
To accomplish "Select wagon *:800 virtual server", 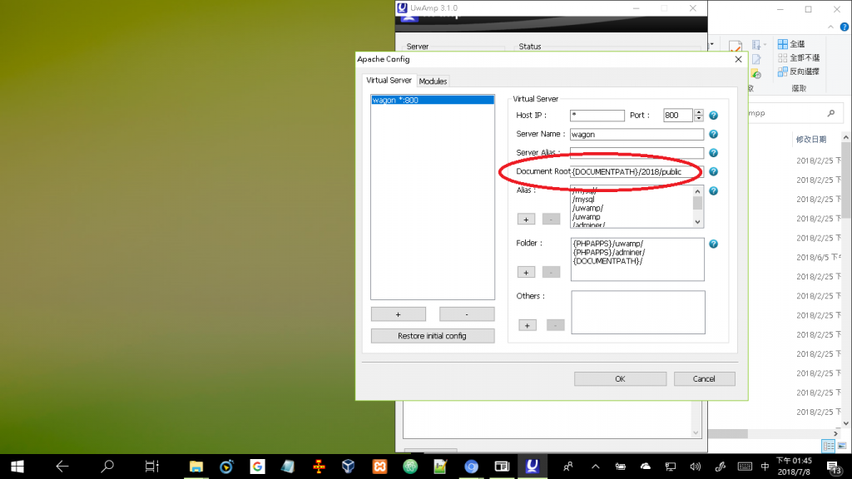I will tap(433, 100).
